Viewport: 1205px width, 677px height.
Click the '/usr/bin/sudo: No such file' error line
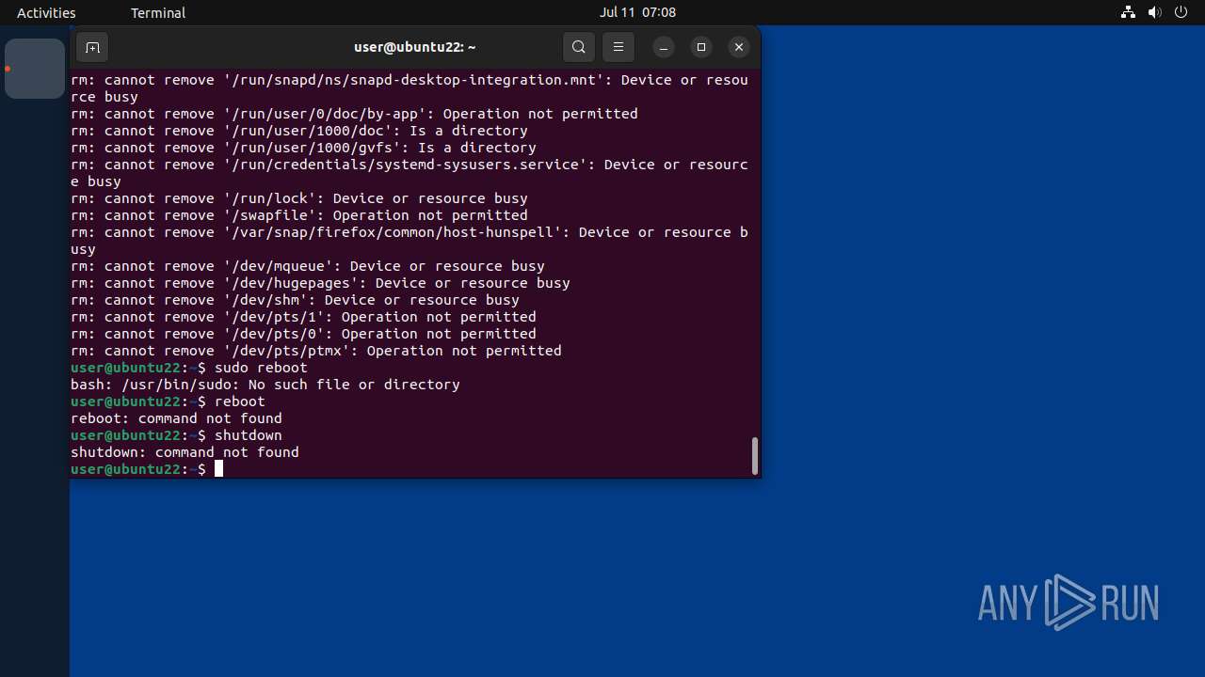click(265, 385)
